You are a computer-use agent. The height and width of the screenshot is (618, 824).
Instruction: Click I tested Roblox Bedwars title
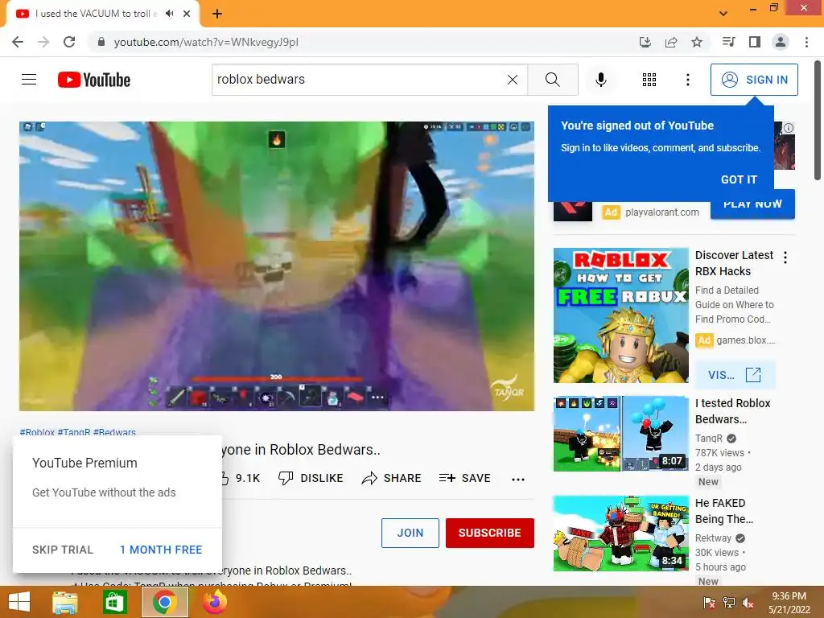[x=732, y=411]
